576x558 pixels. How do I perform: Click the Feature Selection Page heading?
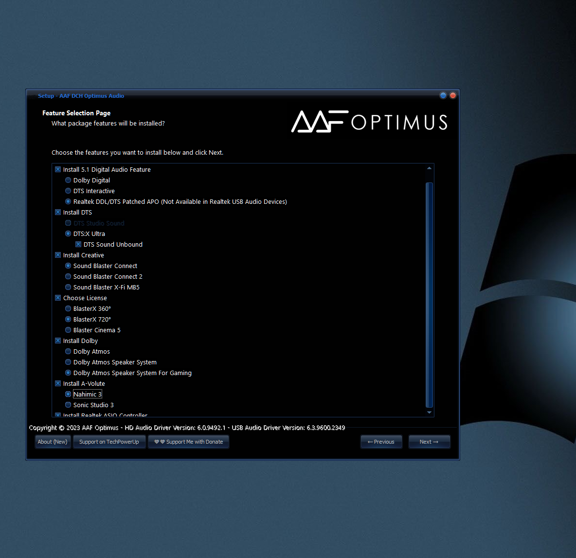click(76, 113)
